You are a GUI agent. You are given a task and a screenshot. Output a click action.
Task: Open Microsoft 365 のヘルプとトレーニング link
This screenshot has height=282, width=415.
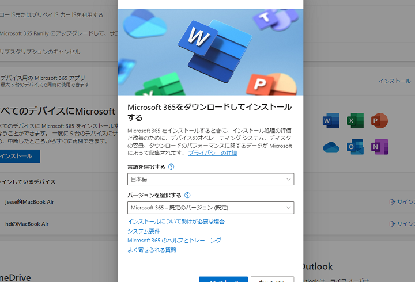tap(174, 240)
